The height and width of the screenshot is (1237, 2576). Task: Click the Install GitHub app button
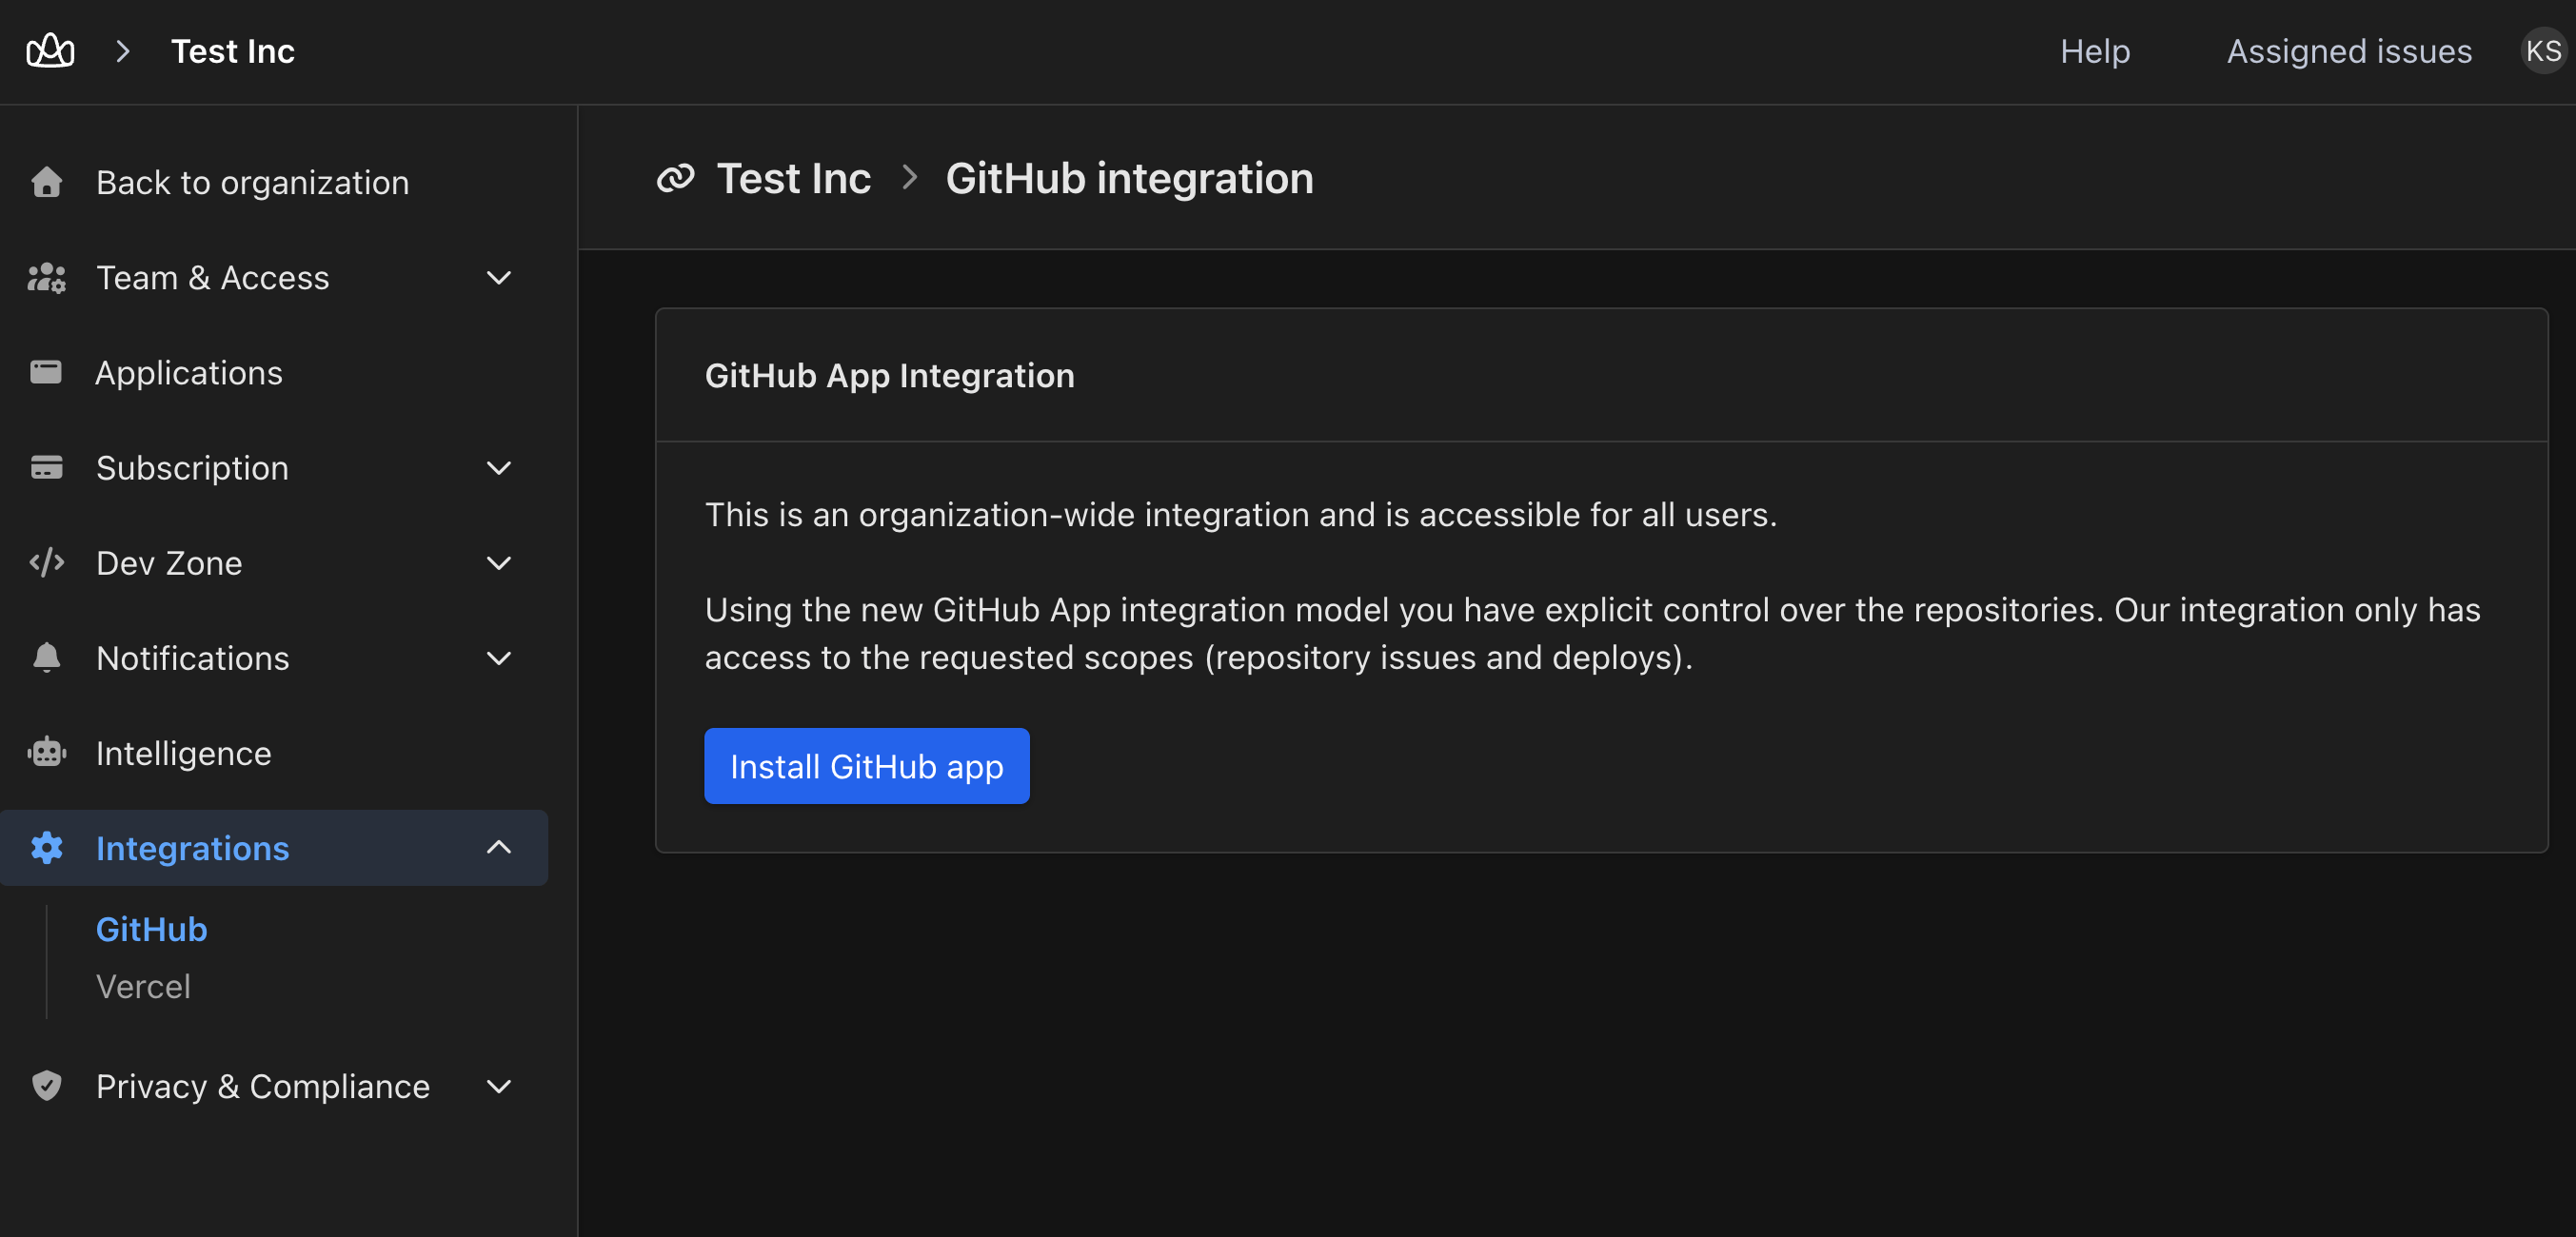point(866,765)
